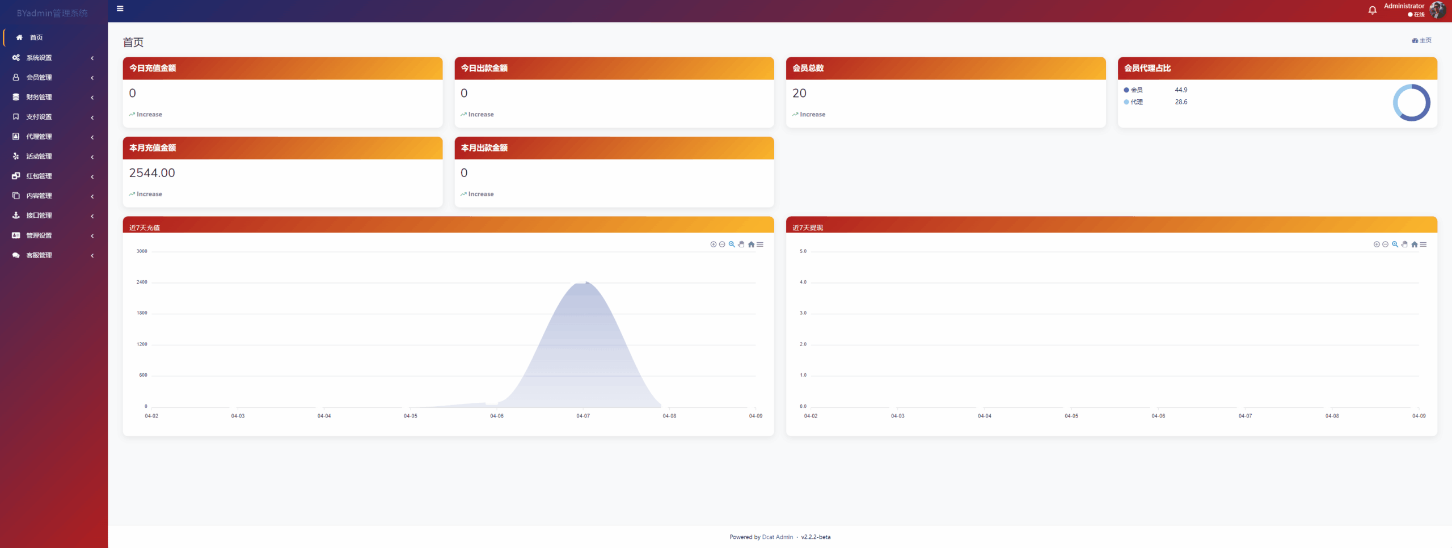Open the 近7天提现 chart hamburger menu

(1423, 245)
